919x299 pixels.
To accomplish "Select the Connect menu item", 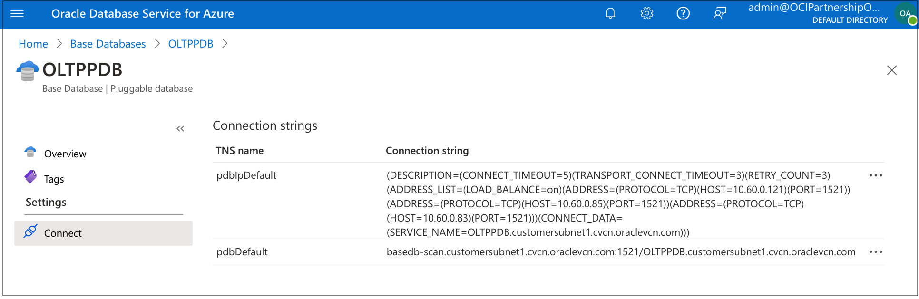I will click(x=103, y=233).
